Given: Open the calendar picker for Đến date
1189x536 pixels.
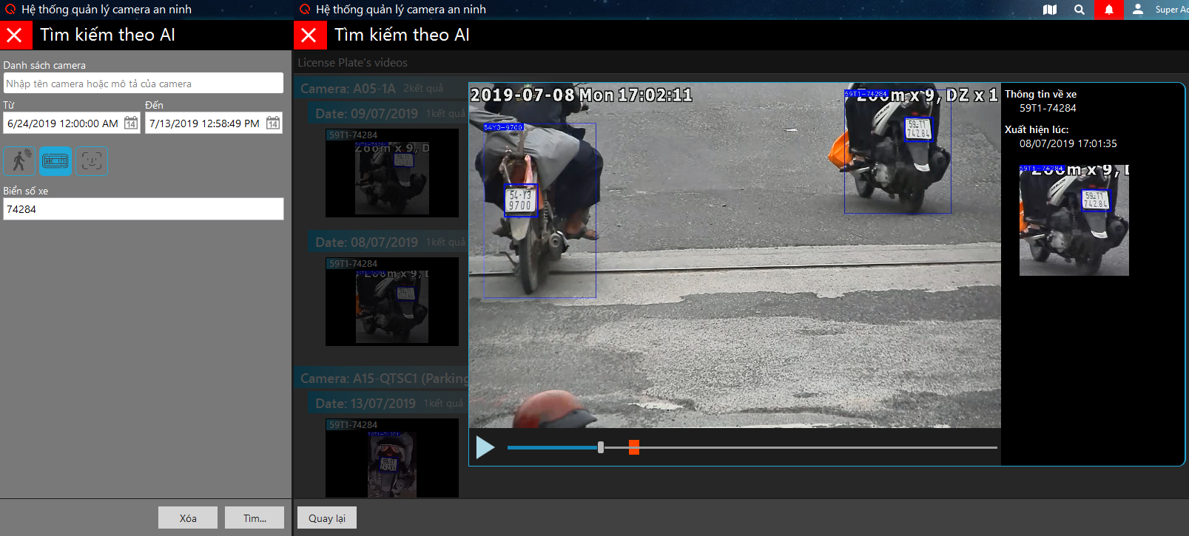Looking at the screenshot, I should click(x=273, y=123).
